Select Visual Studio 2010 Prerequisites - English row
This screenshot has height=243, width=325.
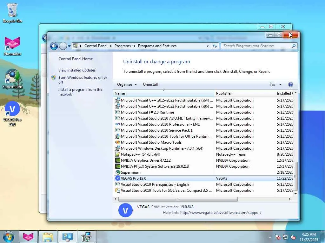click(x=203, y=184)
